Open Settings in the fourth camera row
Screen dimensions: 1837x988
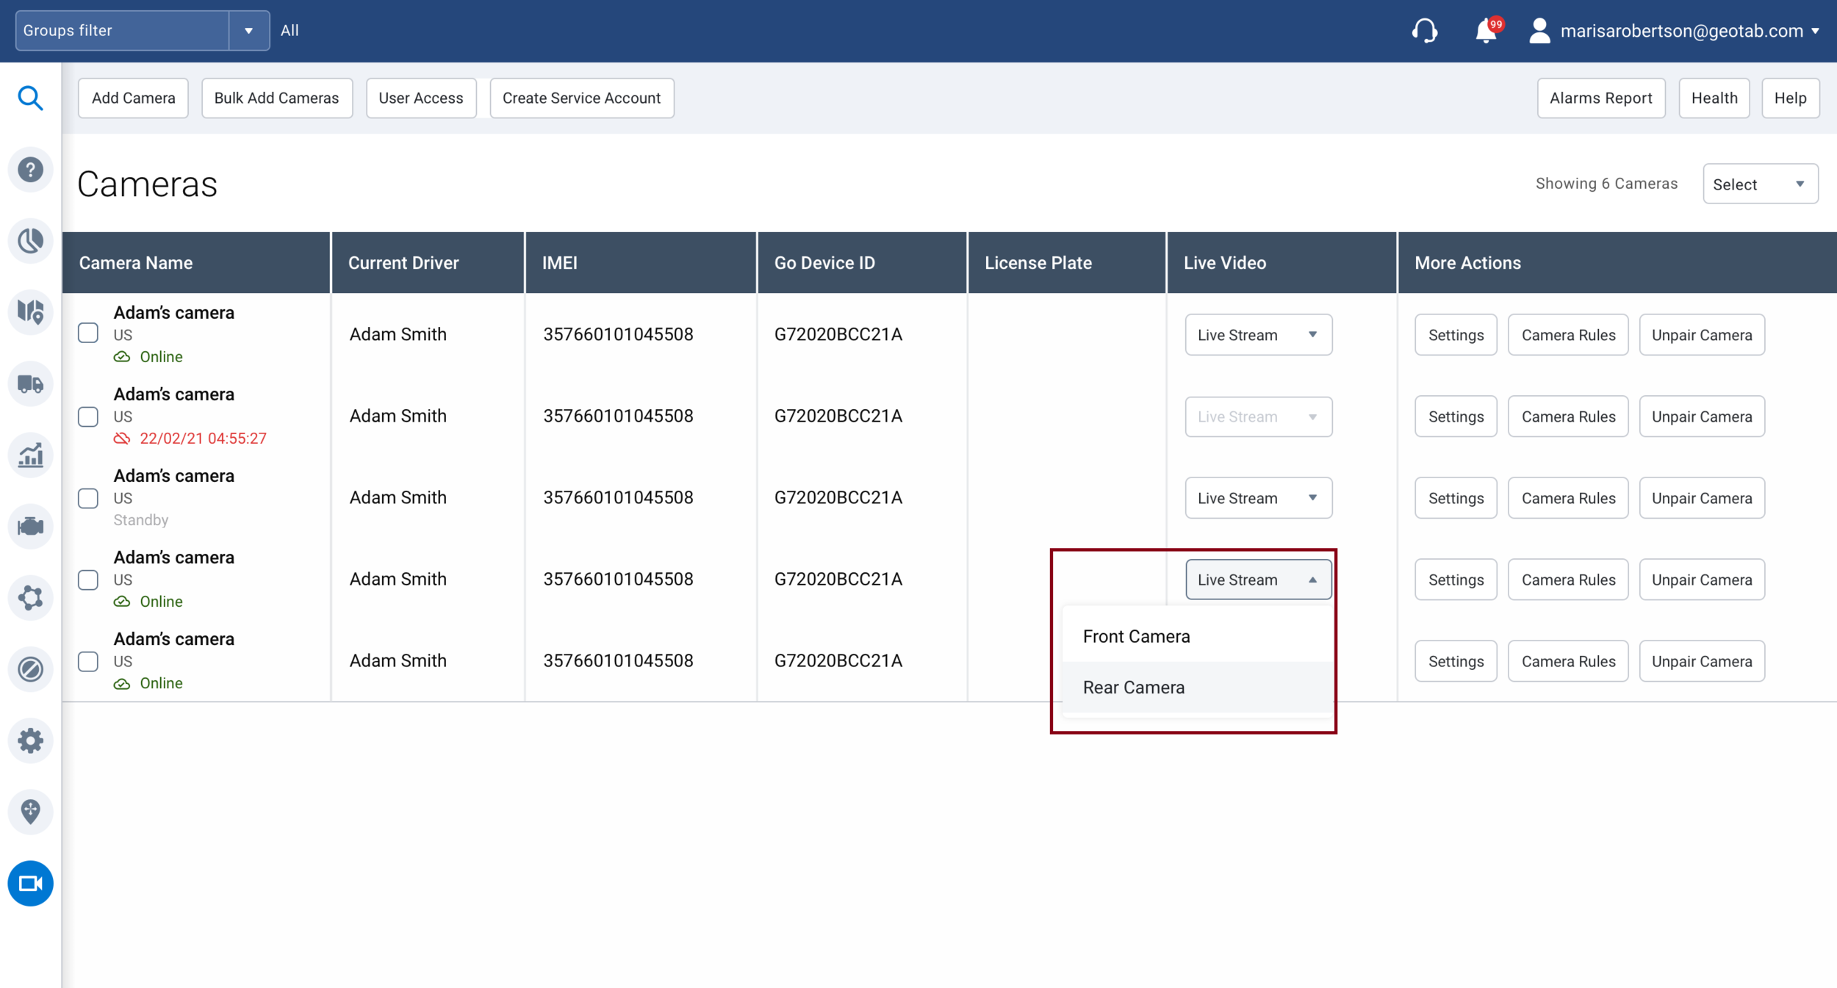coord(1456,580)
